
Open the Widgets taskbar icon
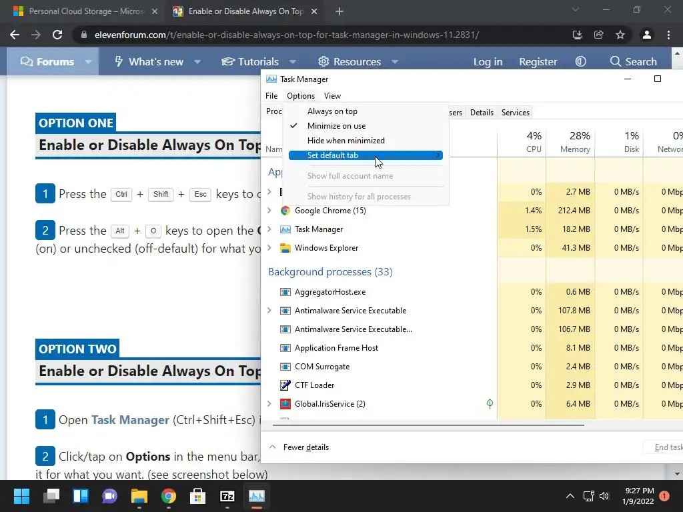[x=81, y=496]
